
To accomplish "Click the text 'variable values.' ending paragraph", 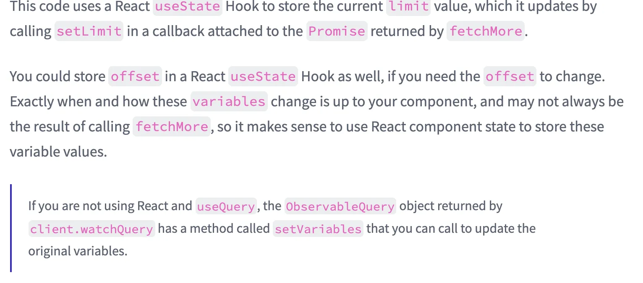I will [x=58, y=152].
